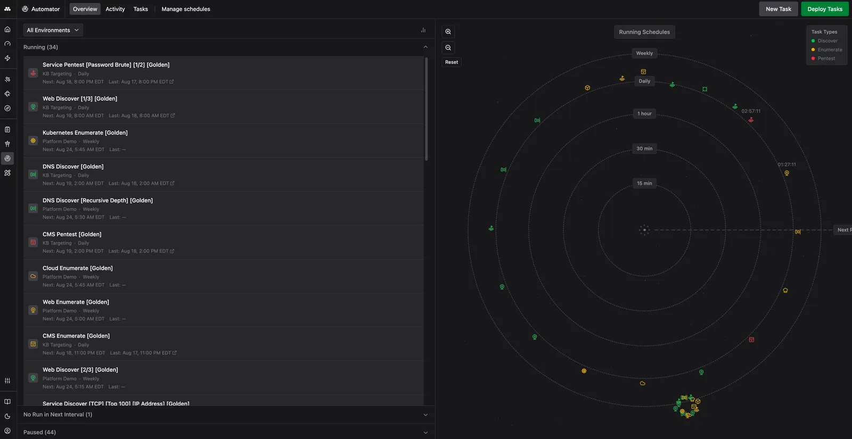
Task: Open external link for Web Discover [1/3] last run
Action: [173, 115]
